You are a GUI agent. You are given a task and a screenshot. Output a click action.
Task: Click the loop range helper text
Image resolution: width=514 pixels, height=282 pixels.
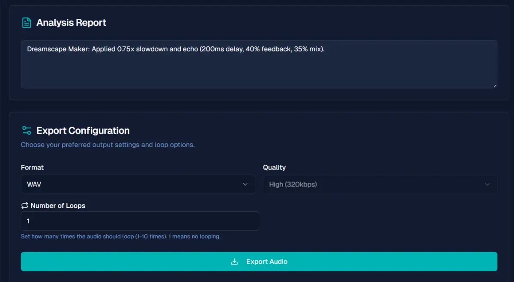click(120, 236)
